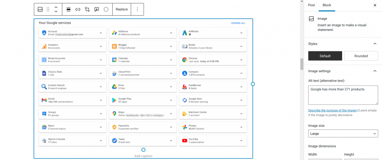Click the Chrome service icon
Image resolution: width=382 pixels, height=160 pixels.
184,60
